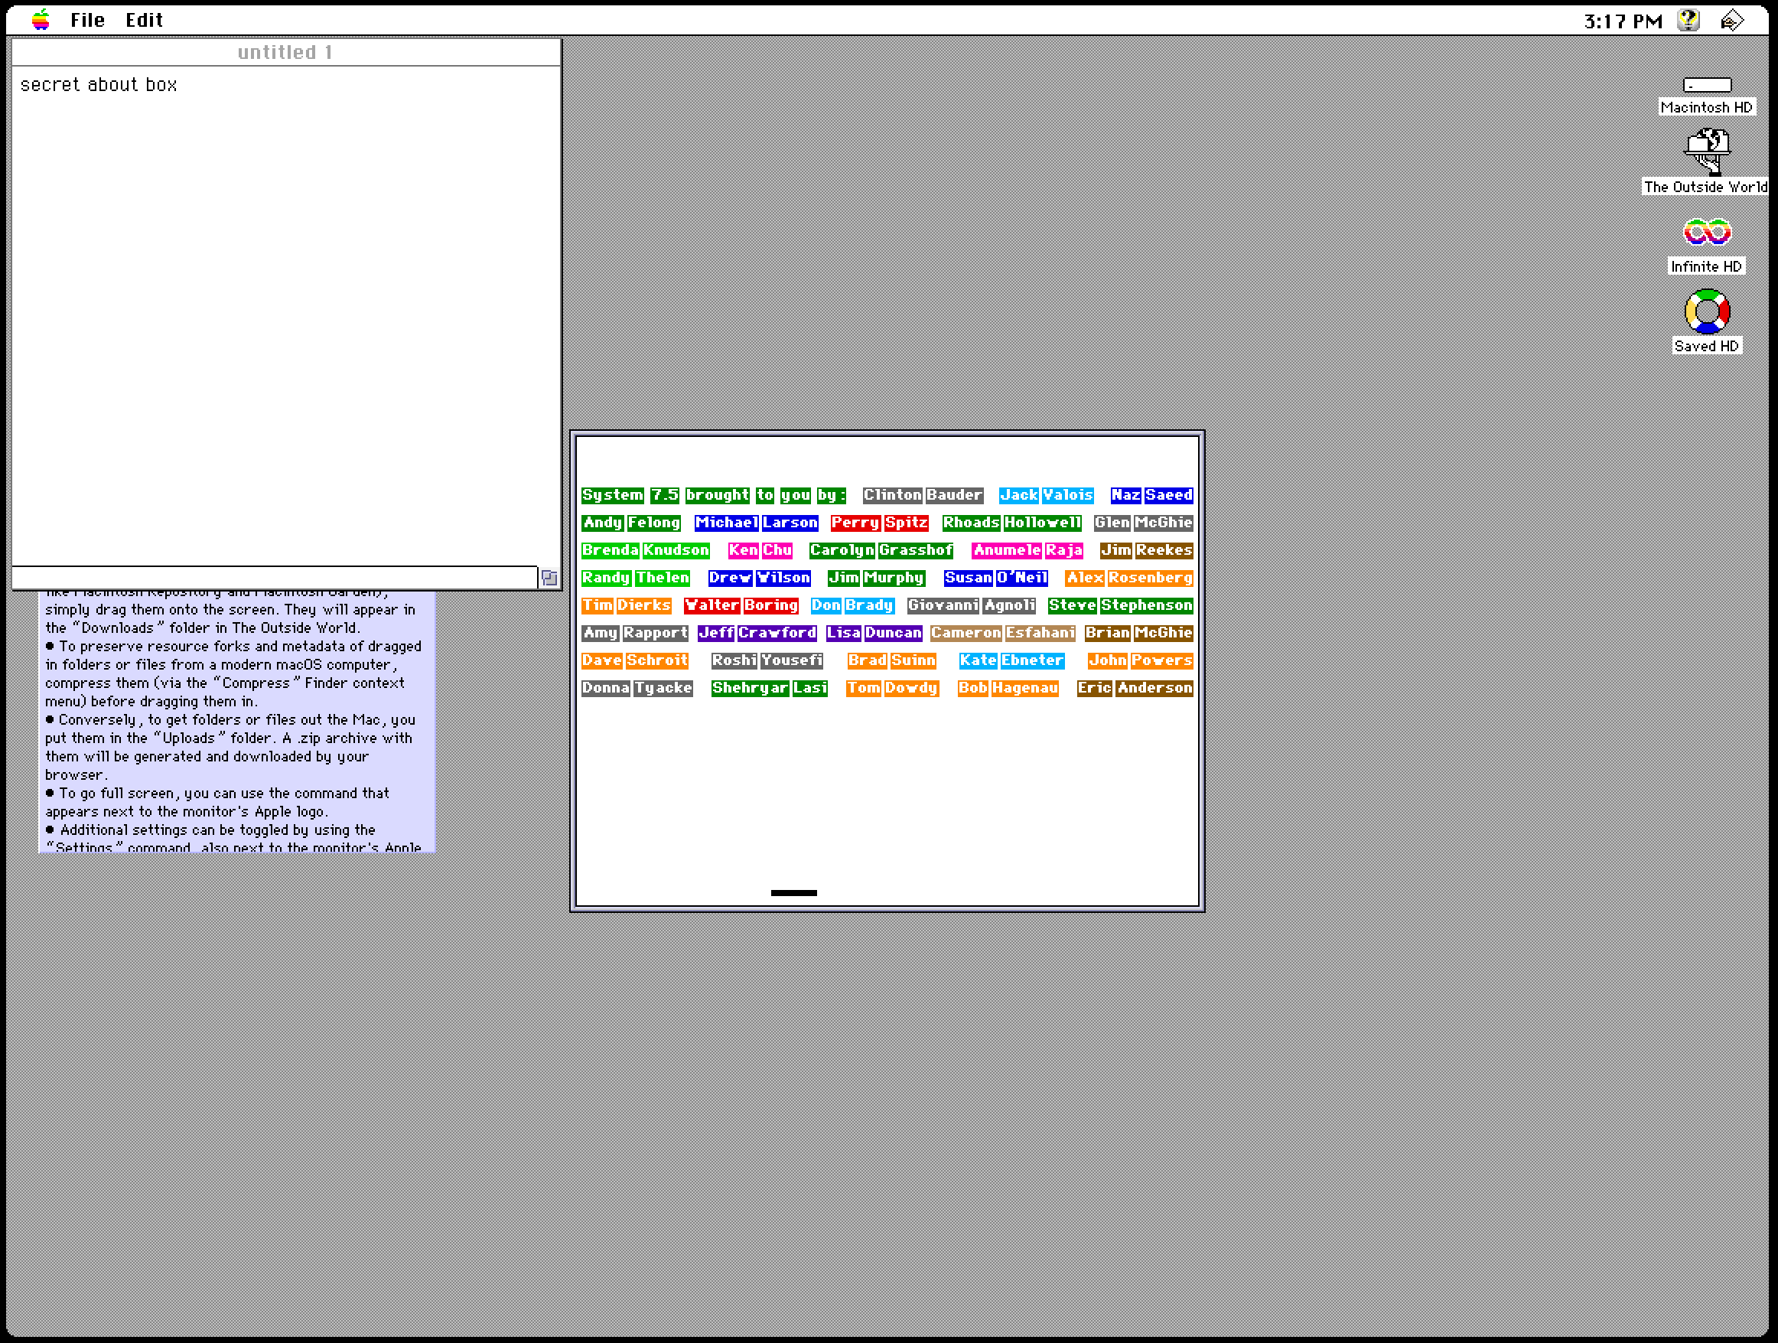Click the Balloon Help question mark icon
The image size is (1778, 1343).
pyautogui.click(x=1688, y=20)
